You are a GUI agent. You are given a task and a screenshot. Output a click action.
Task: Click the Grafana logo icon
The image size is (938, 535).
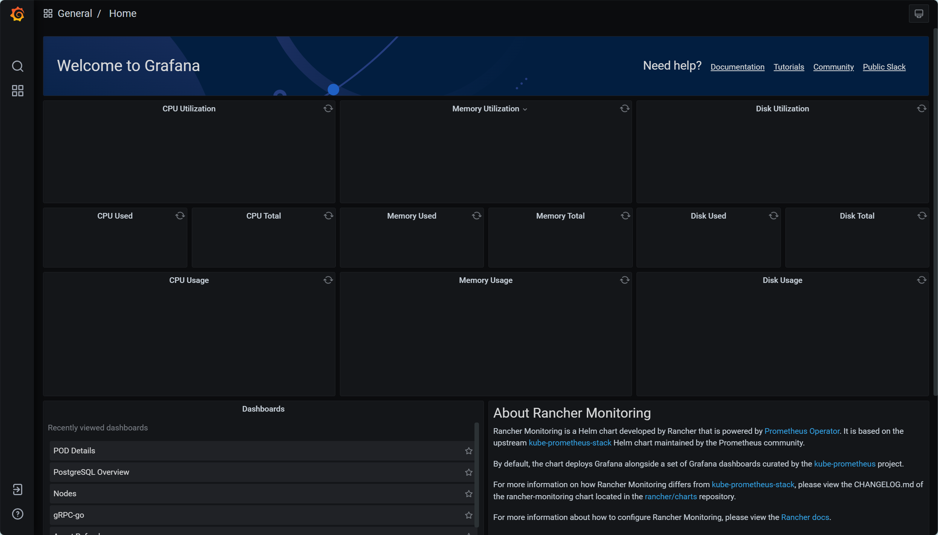[17, 14]
